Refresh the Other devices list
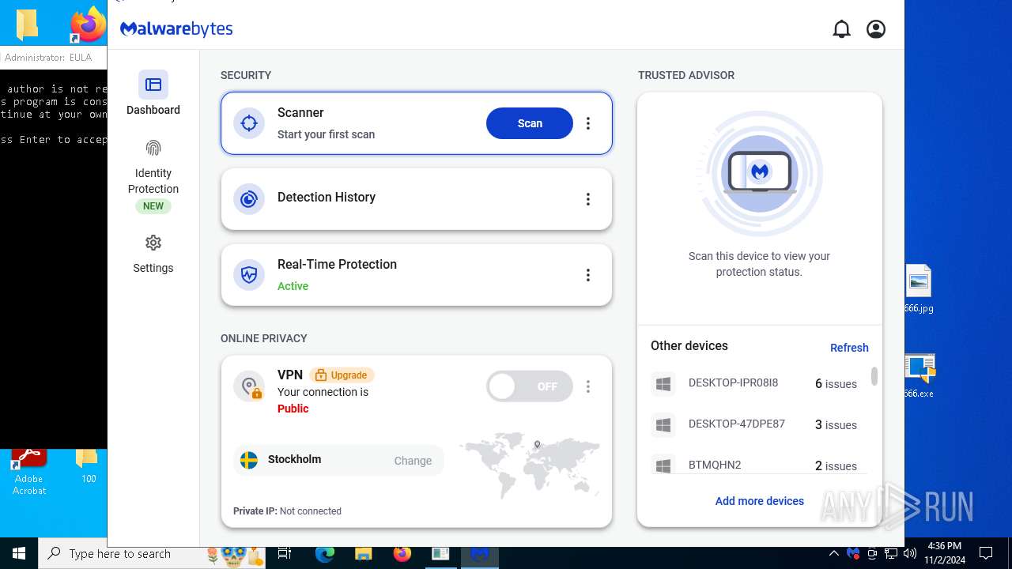 click(x=849, y=348)
